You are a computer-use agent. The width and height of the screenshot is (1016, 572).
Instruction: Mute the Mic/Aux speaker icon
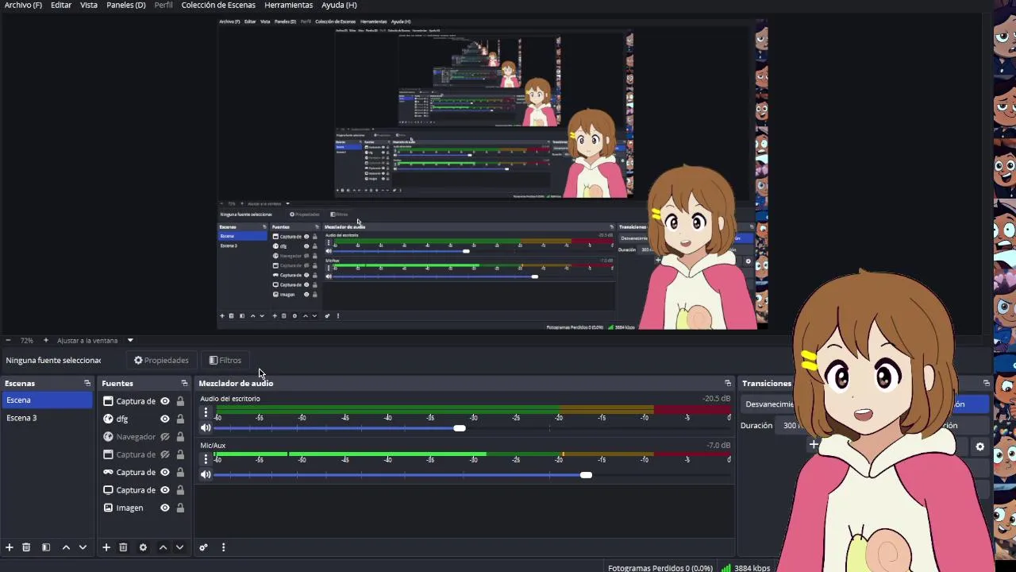[x=206, y=475]
